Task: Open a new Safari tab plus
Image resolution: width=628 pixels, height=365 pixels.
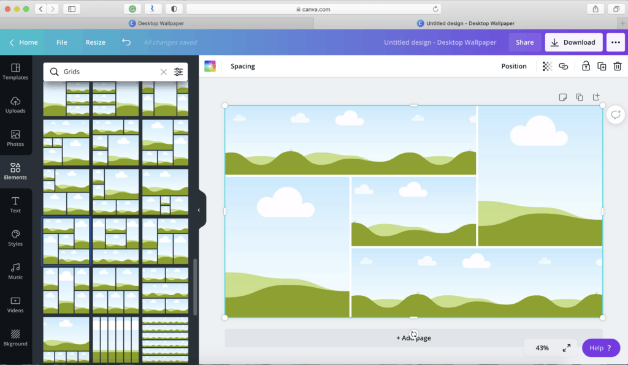Action: [622, 23]
